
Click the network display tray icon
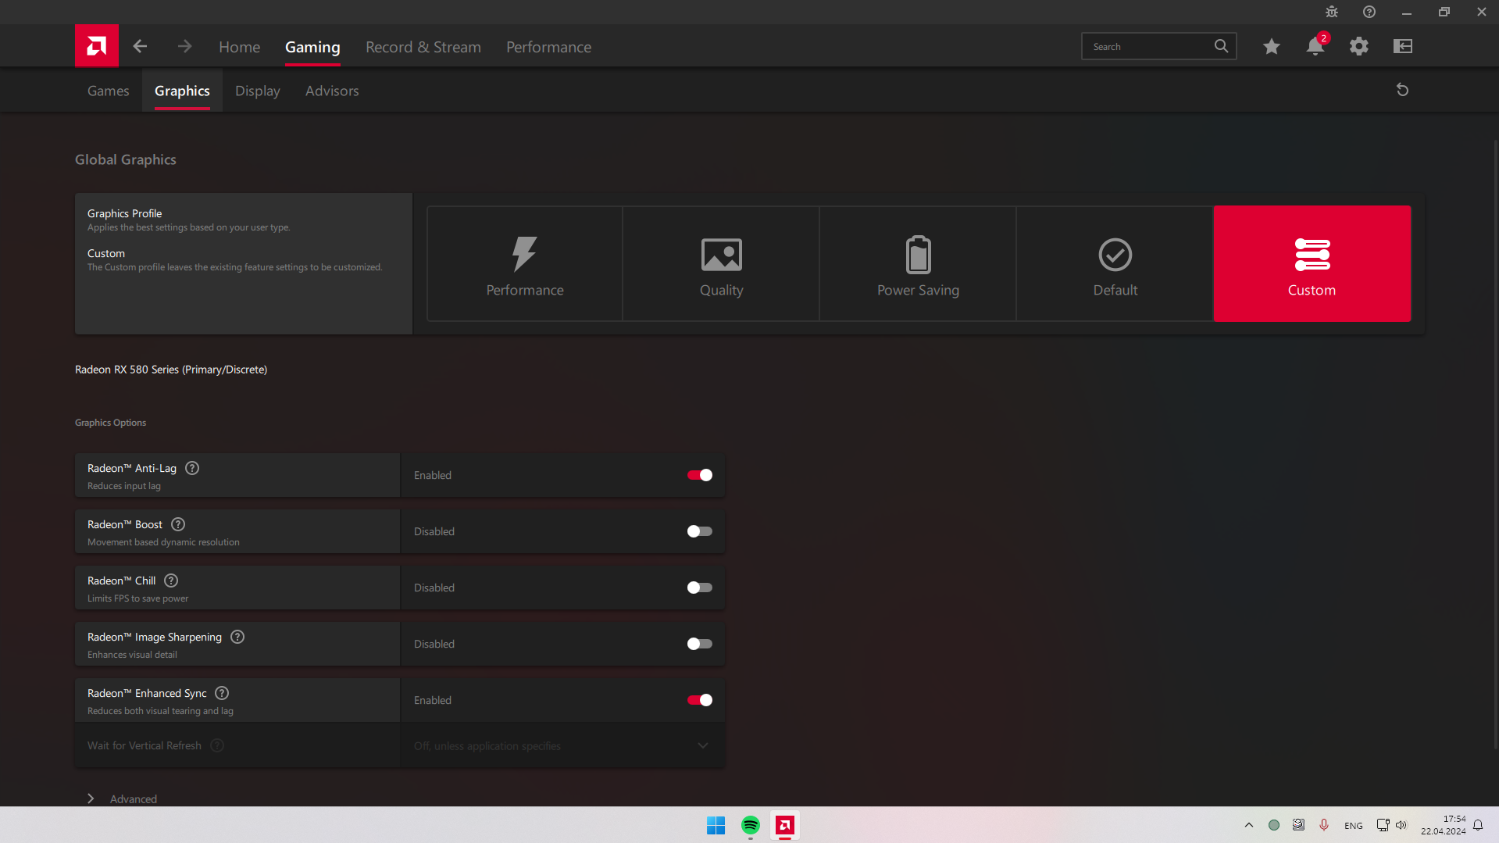click(1383, 825)
